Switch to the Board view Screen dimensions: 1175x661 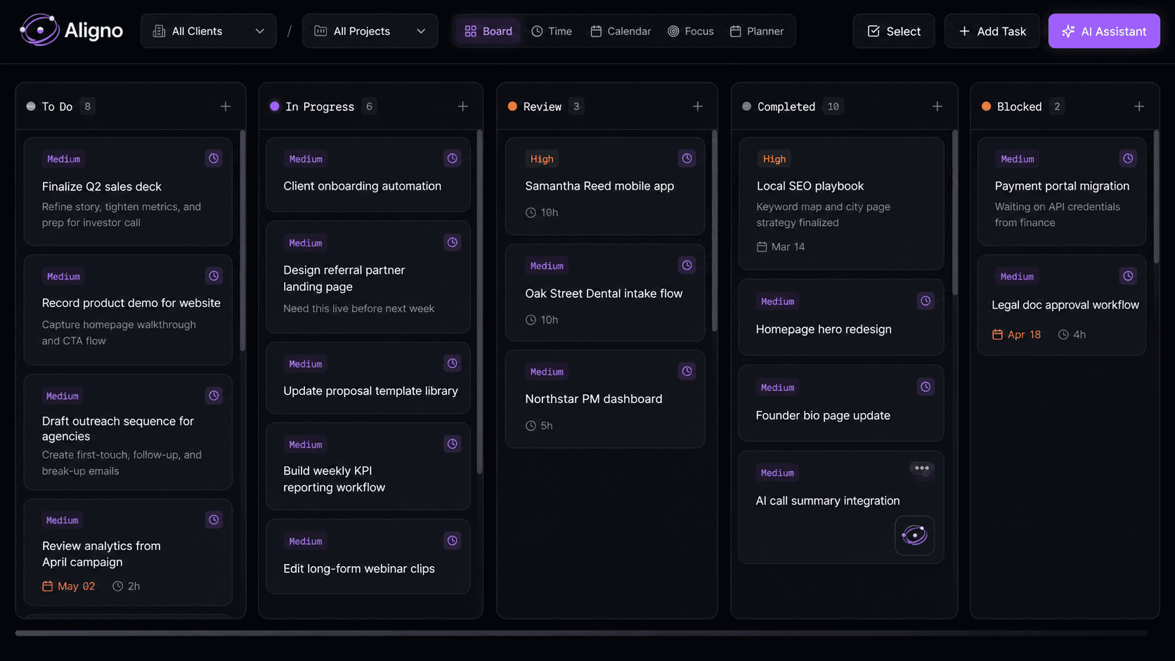pyautogui.click(x=488, y=31)
